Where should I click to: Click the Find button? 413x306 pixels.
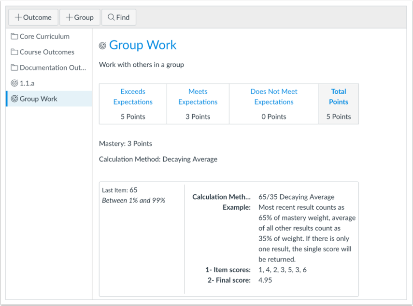click(119, 17)
